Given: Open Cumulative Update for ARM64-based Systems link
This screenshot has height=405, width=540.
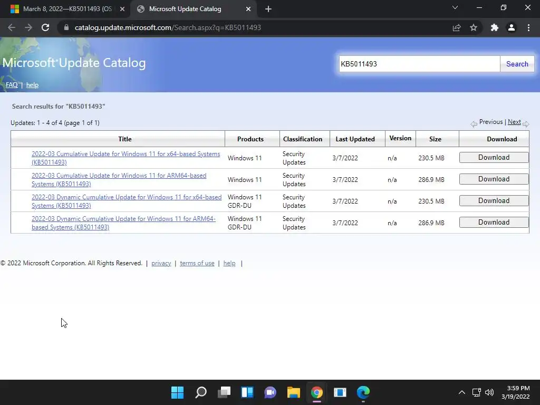Looking at the screenshot, I should (x=119, y=180).
